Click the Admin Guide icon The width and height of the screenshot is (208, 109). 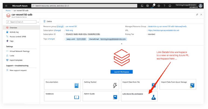[115, 97]
